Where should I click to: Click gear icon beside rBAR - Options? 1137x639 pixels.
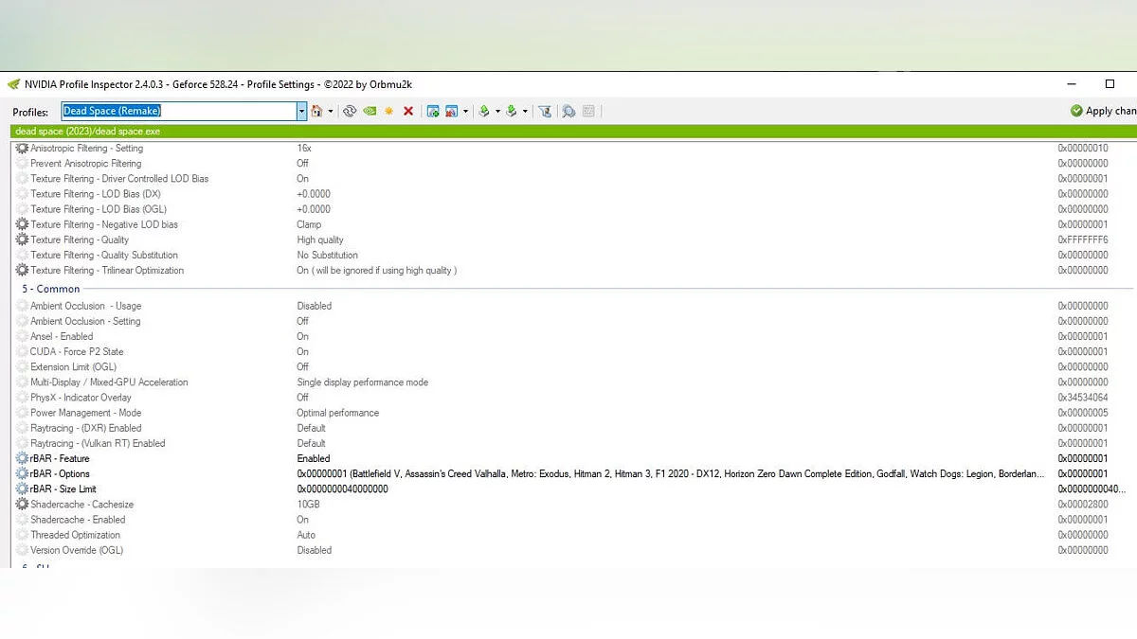point(22,473)
